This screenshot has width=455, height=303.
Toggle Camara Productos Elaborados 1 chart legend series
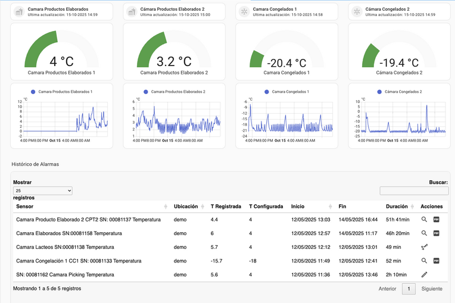pyautogui.click(x=61, y=92)
